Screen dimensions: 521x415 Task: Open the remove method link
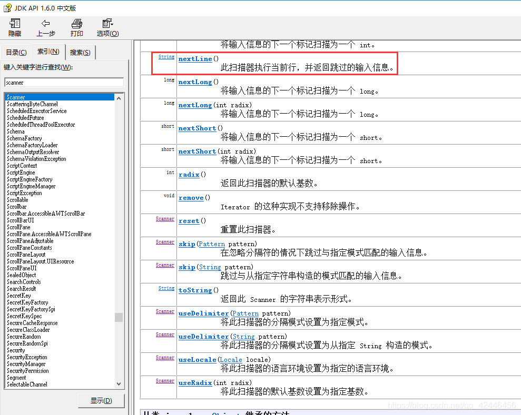pos(191,198)
